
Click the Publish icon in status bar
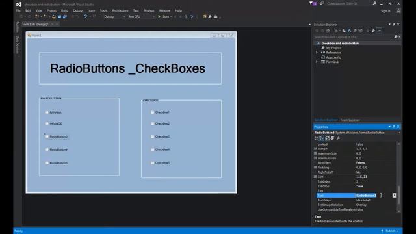point(382,231)
